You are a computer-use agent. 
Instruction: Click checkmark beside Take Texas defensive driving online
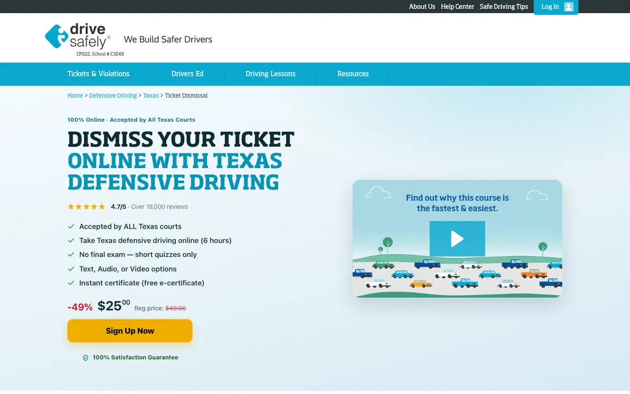tap(71, 241)
